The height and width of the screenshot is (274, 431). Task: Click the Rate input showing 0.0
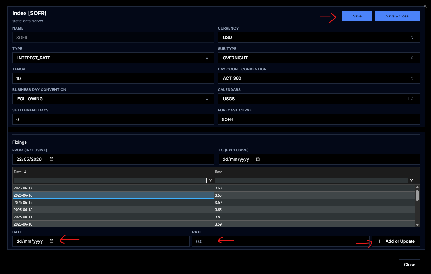pyautogui.click(x=281, y=241)
